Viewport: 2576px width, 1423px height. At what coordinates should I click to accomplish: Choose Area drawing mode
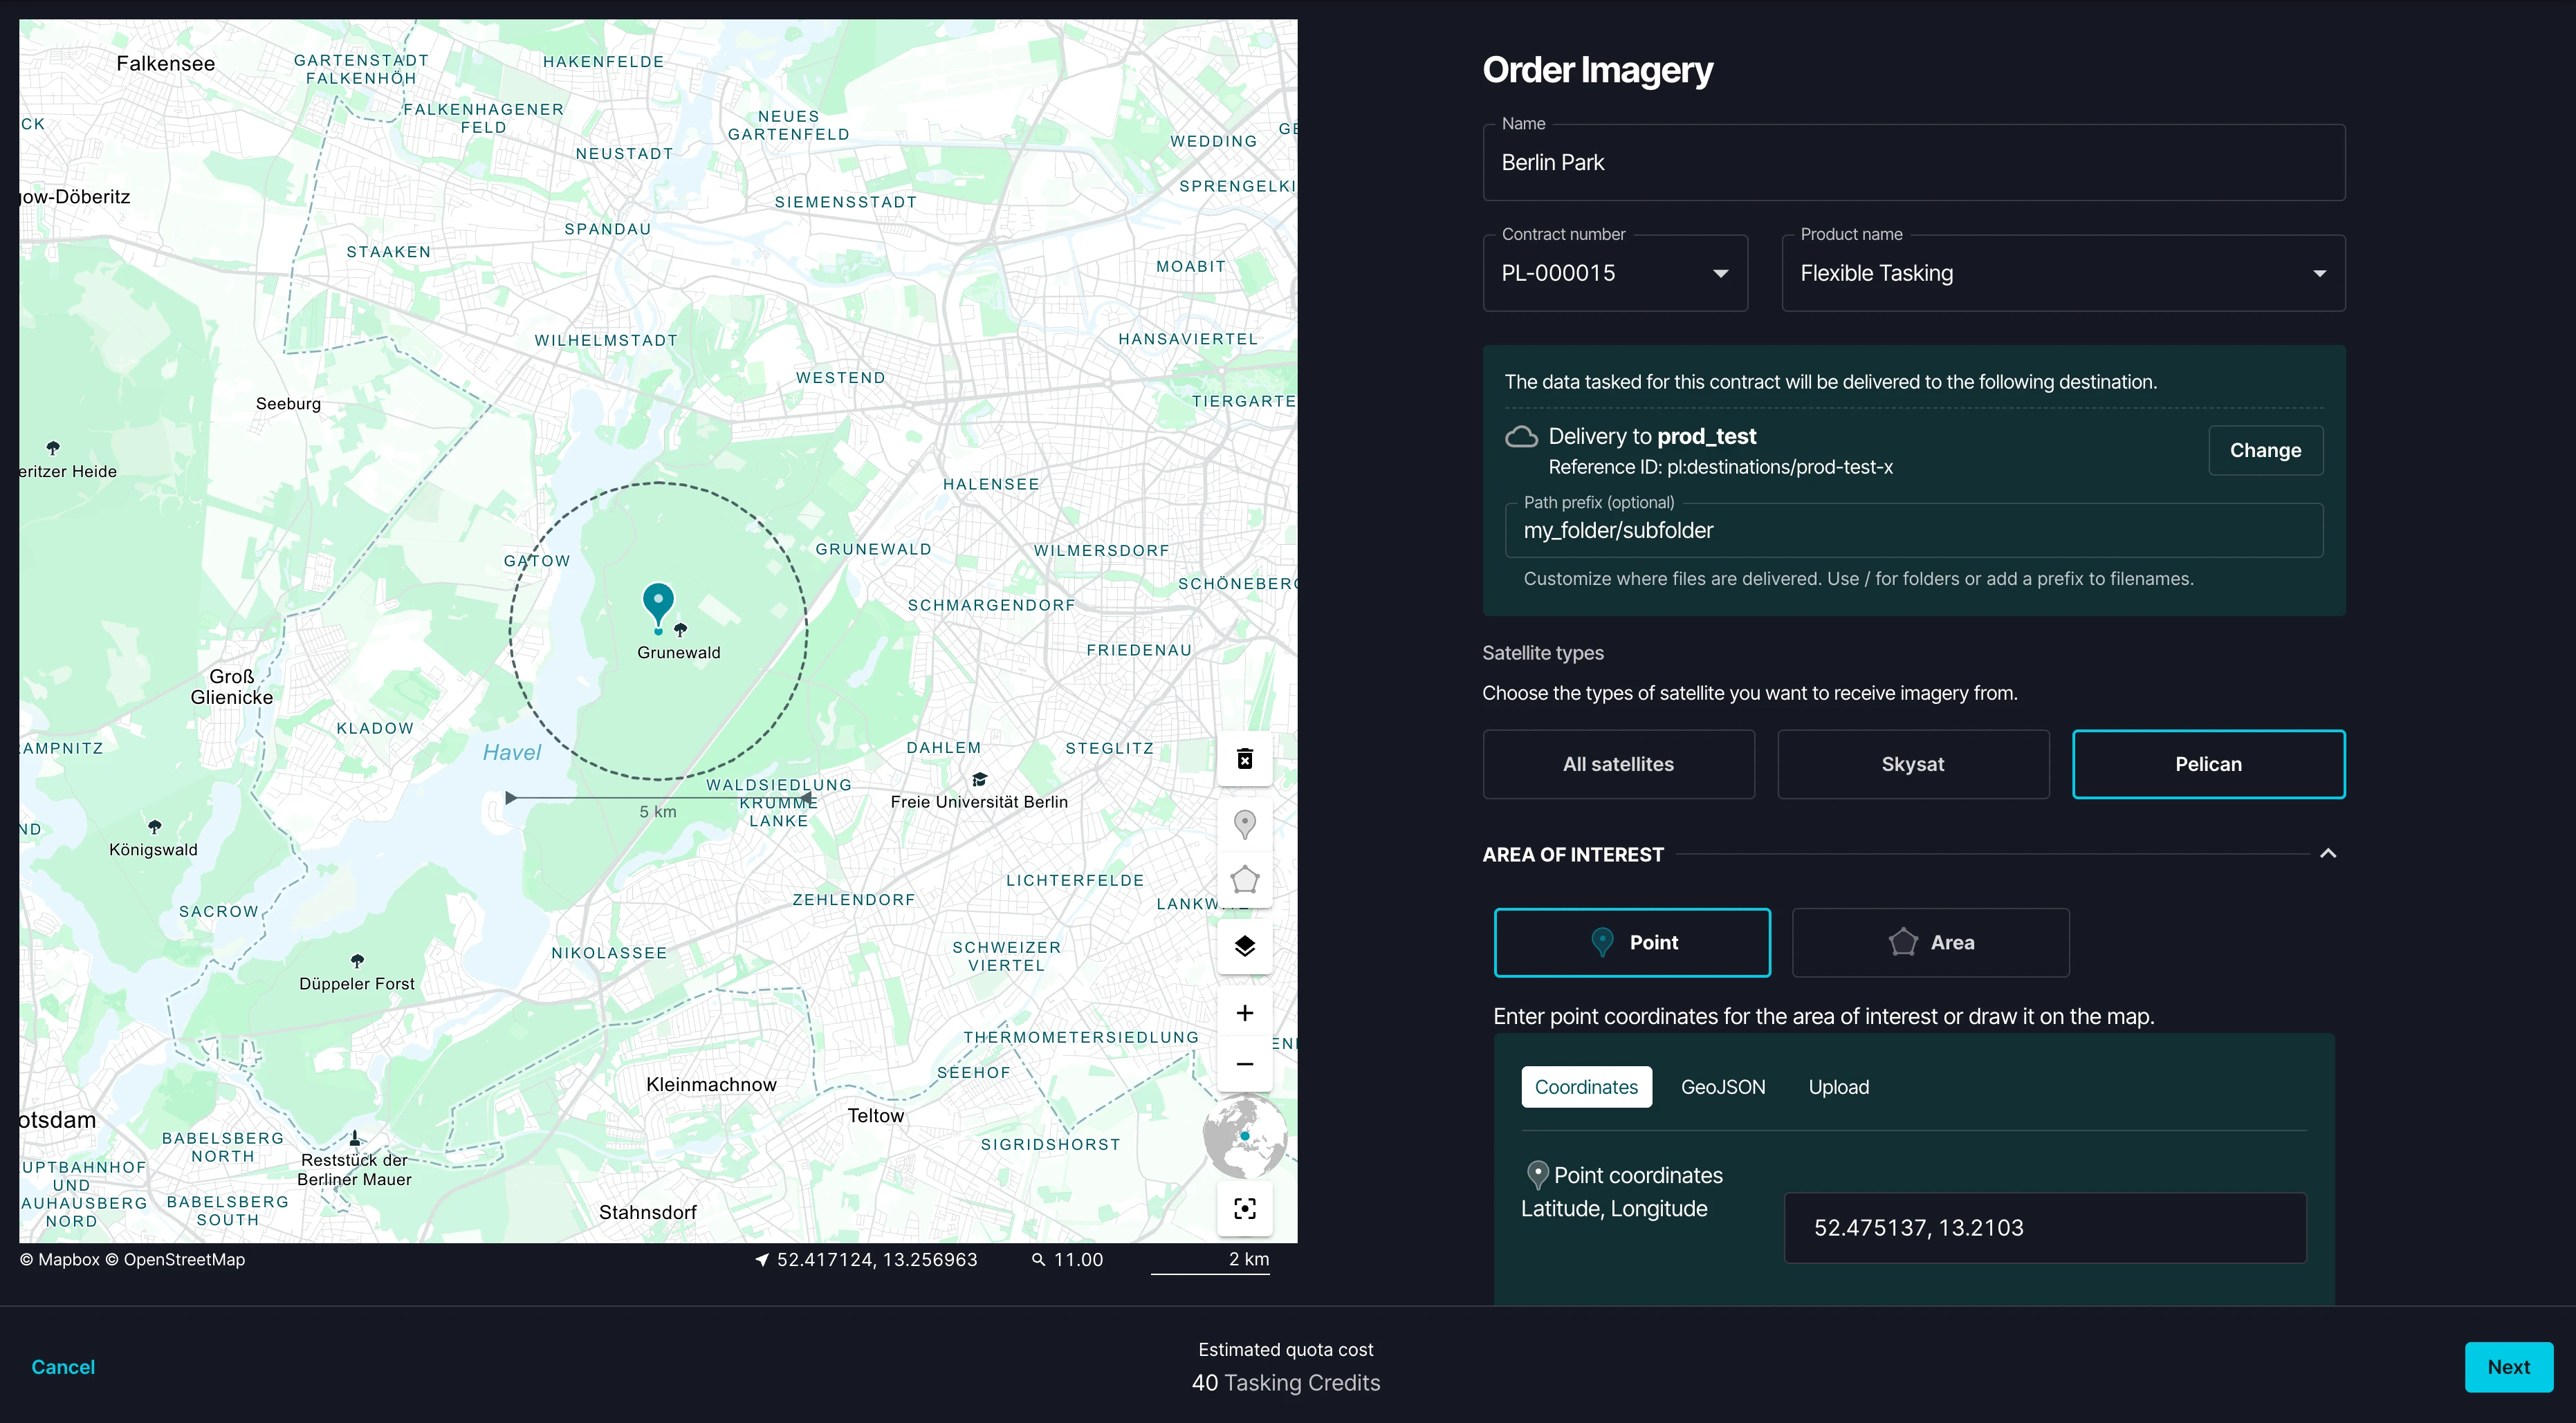point(1930,942)
